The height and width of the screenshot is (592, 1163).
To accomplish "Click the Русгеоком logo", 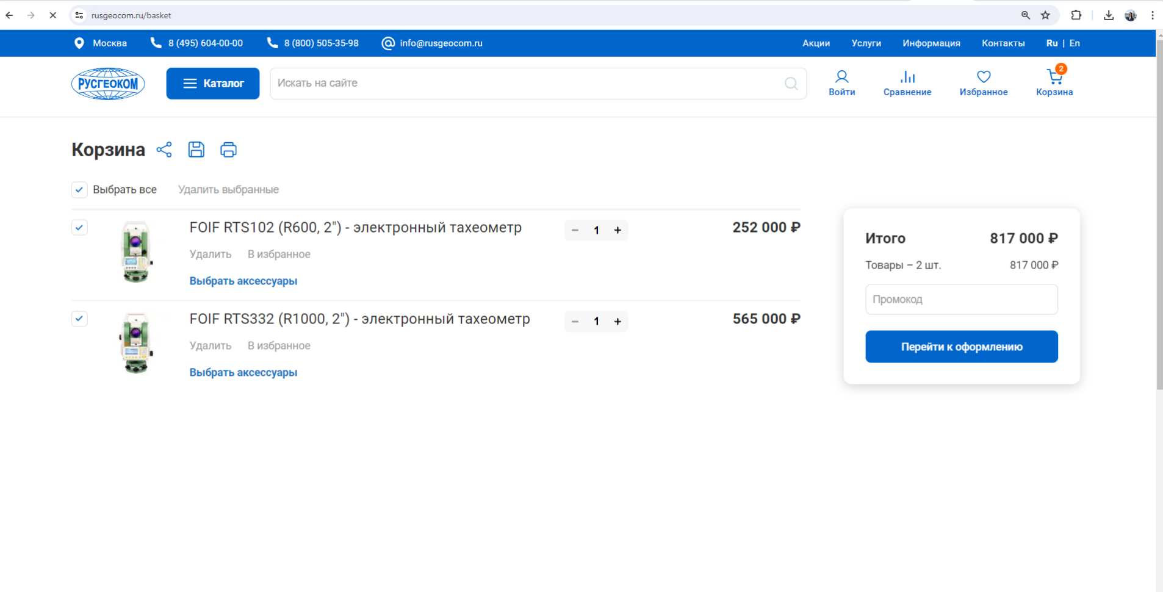I will (x=108, y=84).
